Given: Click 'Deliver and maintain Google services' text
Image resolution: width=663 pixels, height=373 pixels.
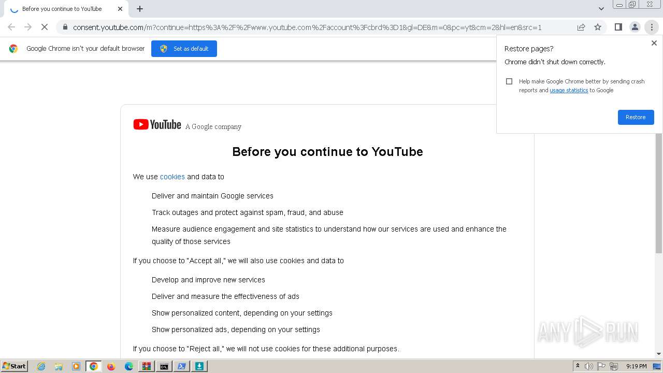Looking at the screenshot, I should point(212,196).
